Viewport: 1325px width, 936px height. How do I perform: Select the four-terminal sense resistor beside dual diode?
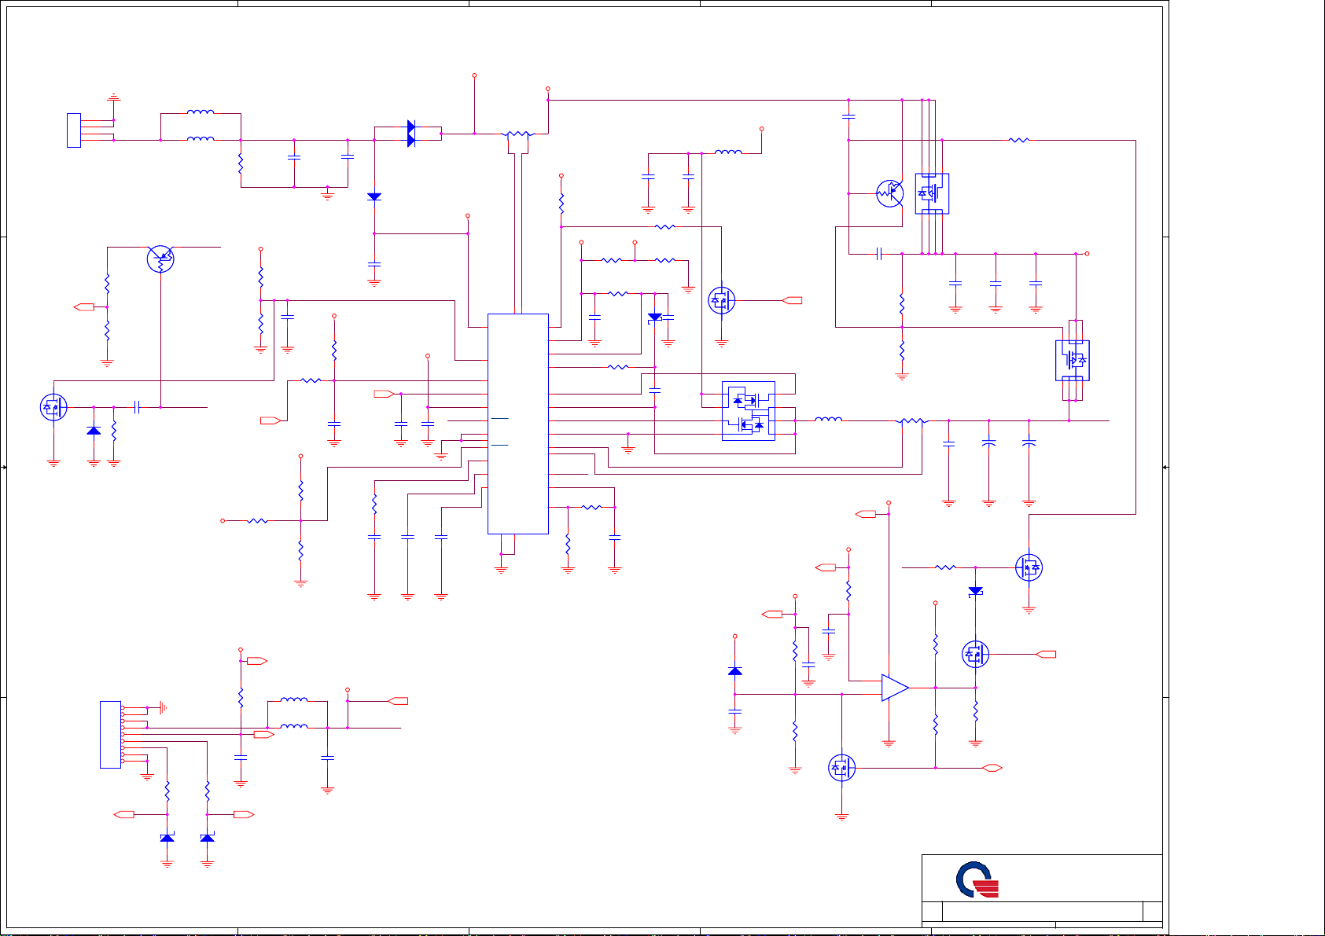(517, 135)
